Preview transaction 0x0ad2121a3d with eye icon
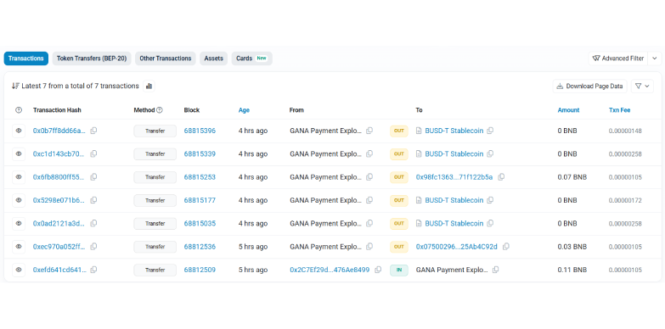This screenshot has width=665, height=329. (x=19, y=223)
